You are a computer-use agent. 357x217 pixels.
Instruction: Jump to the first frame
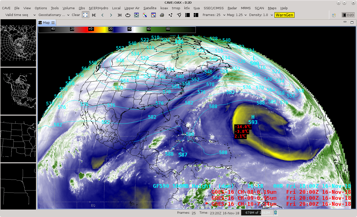pyautogui.click(x=94, y=15)
